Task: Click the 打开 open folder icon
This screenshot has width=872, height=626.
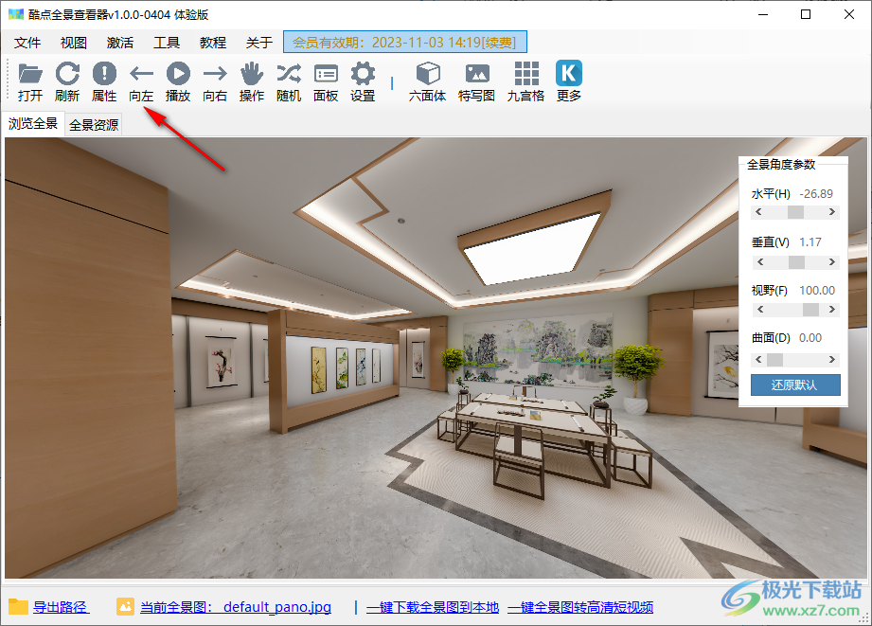Action: coord(30,74)
